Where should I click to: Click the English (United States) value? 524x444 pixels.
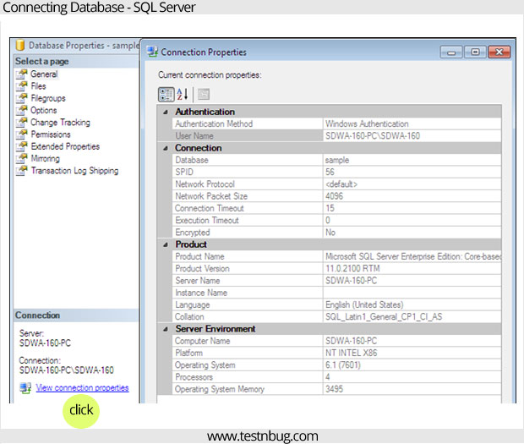click(x=412, y=304)
